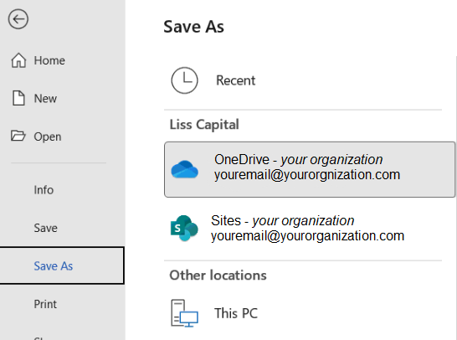The image size is (457, 340).
Task: Click the youremail@yourorgnization.com OneDrive address
Action: (x=307, y=175)
